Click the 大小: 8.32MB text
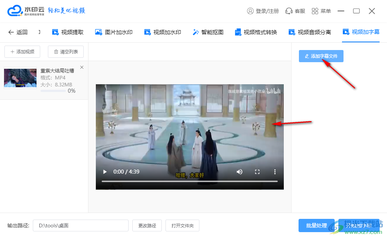This screenshot has height=238, width=387. [x=56, y=85]
